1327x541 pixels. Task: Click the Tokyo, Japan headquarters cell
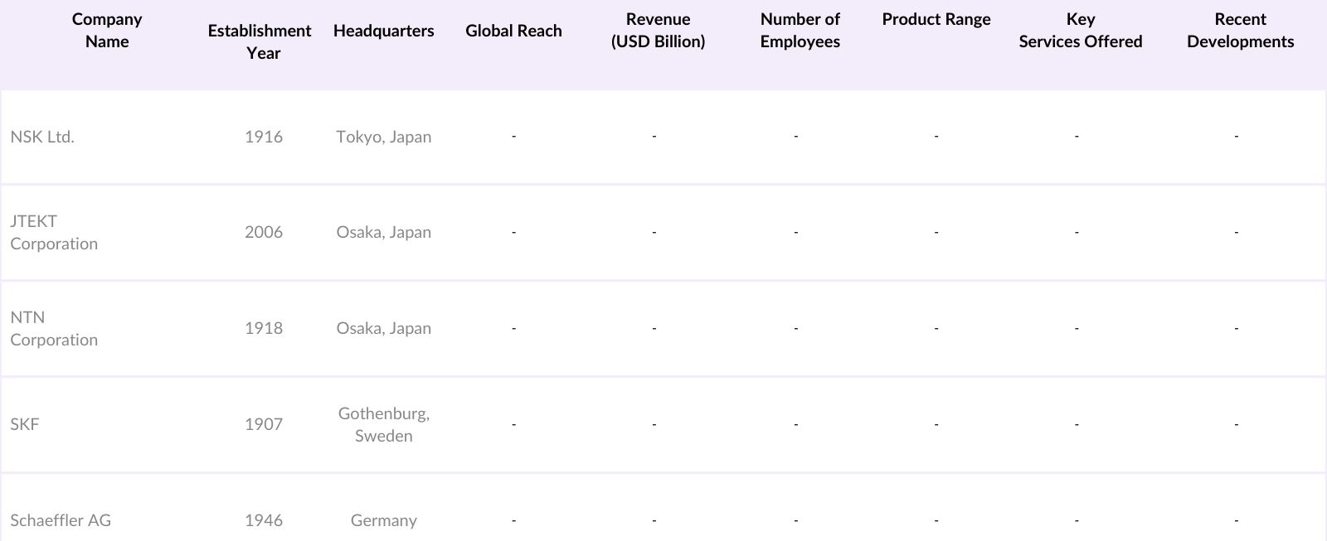pos(384,137)
